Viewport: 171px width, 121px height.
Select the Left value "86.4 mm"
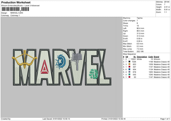tap(140, 28)
